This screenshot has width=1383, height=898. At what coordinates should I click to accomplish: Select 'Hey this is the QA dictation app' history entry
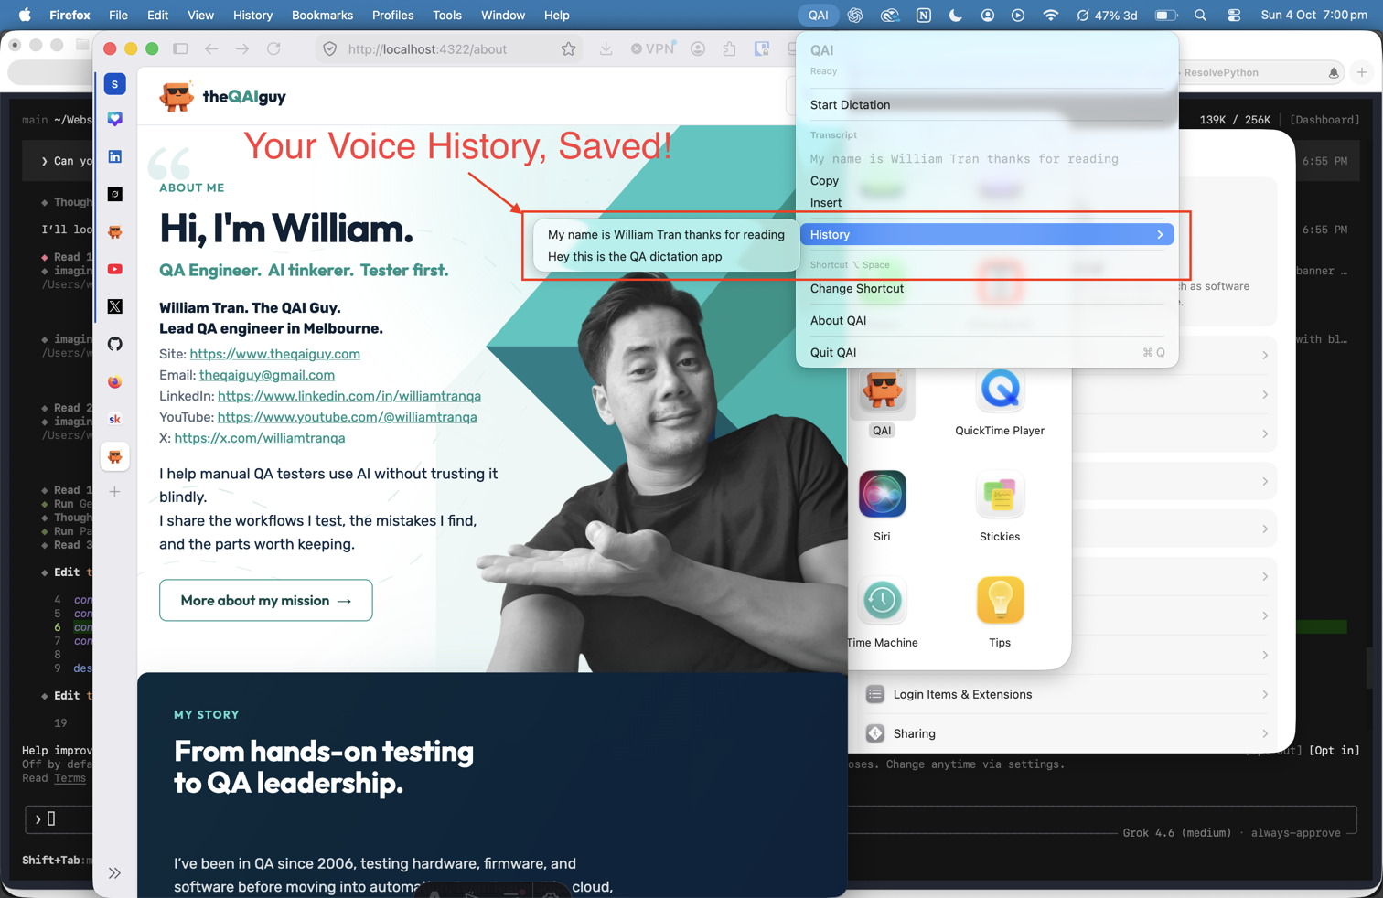(635, 257)
